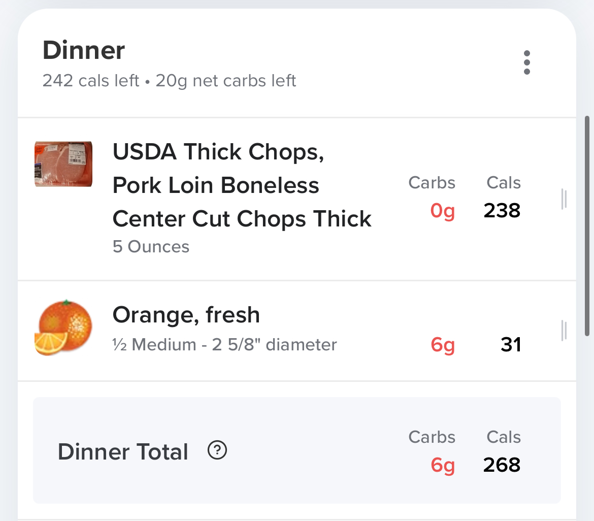594x521 pixels.
Task: Click the Dinner Total 6g carbs value
Action: coord(442,465)
